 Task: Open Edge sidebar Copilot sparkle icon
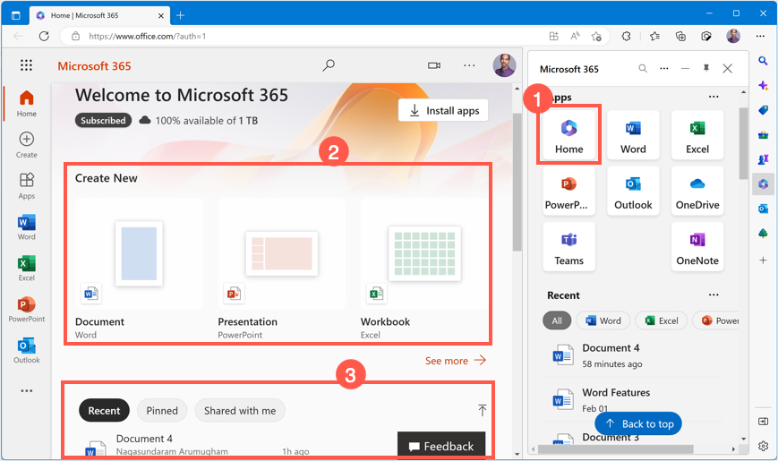[763, 85]
